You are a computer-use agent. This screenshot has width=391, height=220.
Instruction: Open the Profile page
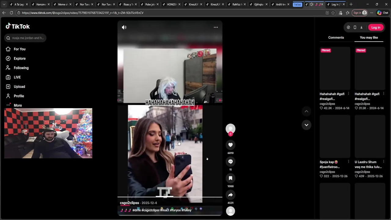coord(19,96)
